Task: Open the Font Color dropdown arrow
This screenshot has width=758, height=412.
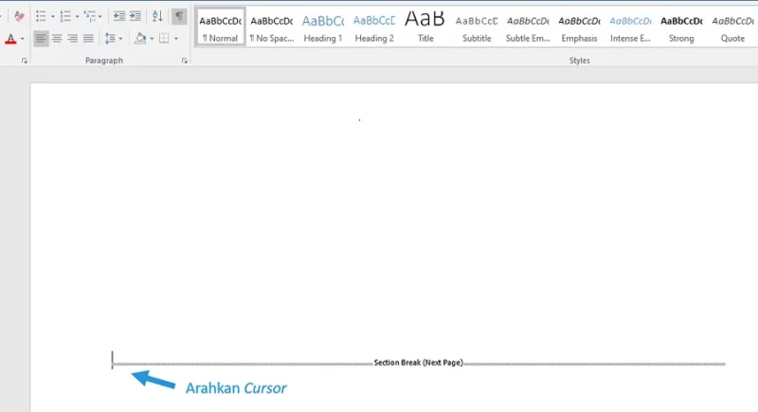Action: pyautogui.click(x=22, y=39)
